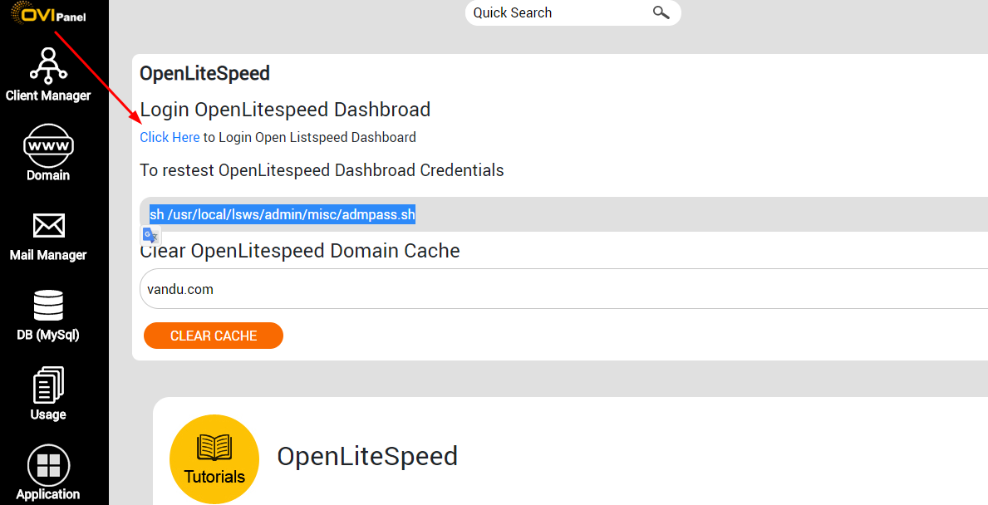Click the Mail Manager menu label

tap(48, 255)
